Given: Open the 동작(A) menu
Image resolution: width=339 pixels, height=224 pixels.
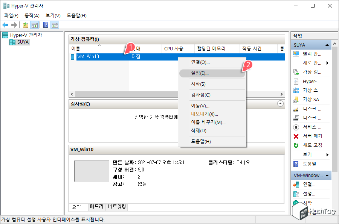Looking at the screenshot, I should (32, 15).
